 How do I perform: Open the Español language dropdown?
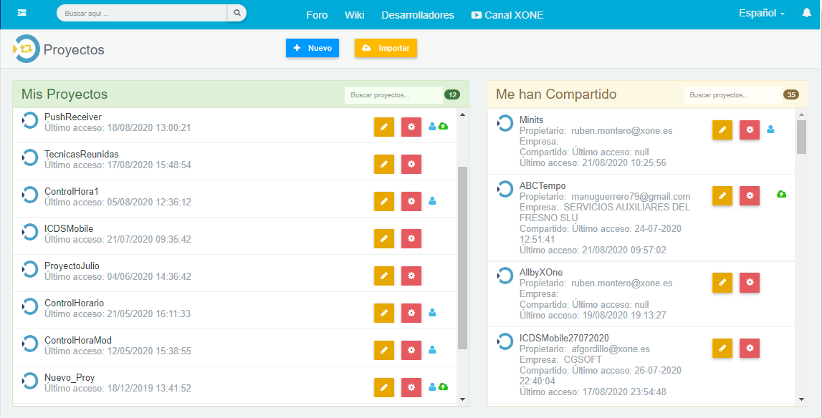tap(762, 14)
